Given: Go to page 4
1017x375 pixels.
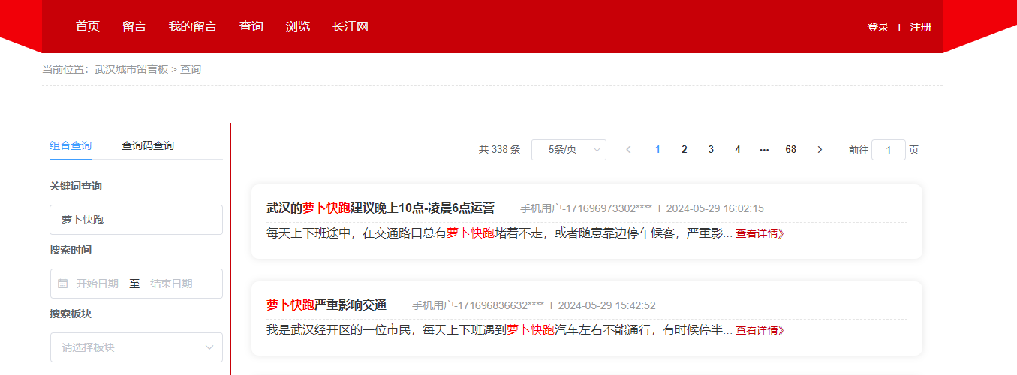Looking at the screenshot, I should pyautogui.click(x=738, y=150).
